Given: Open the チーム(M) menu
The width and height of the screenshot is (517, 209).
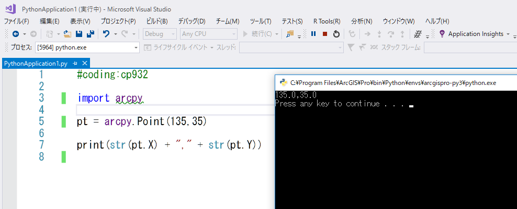Looking at the screenshot, I should [228, 21].
